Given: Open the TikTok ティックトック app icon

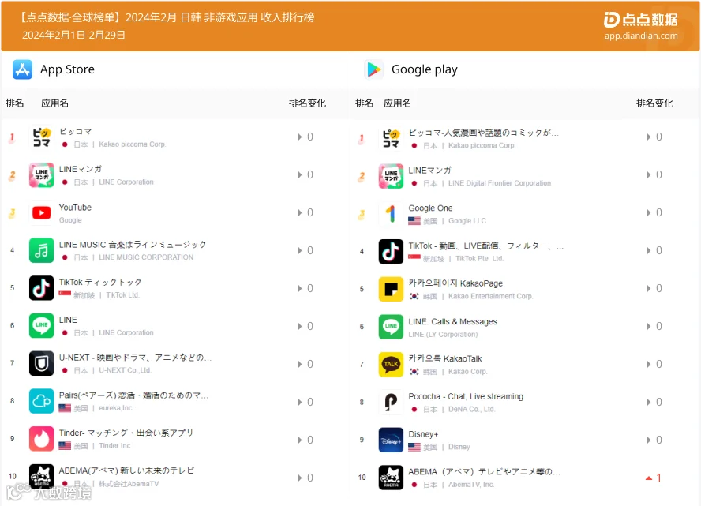Looking at the screenshot, I should pos(42,288).
